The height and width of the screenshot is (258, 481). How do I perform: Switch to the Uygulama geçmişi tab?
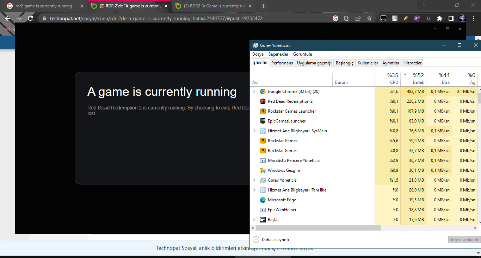pyautogui.click(x=314, y=63)
